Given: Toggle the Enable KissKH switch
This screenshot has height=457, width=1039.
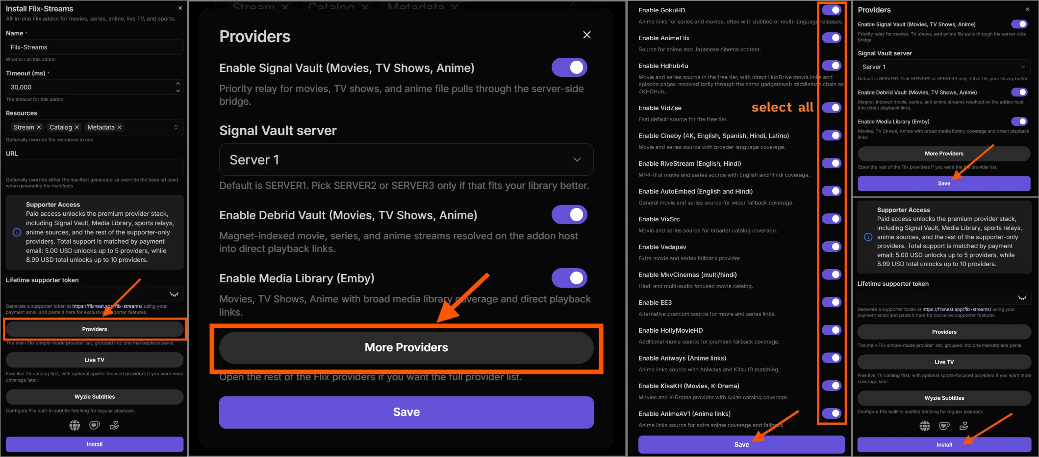Looking at the screenshot, I should coord(832,386).
